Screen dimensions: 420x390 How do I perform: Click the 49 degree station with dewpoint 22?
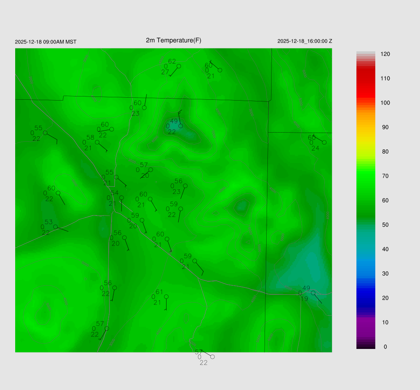pyautogui.click(x=180, y=126)
